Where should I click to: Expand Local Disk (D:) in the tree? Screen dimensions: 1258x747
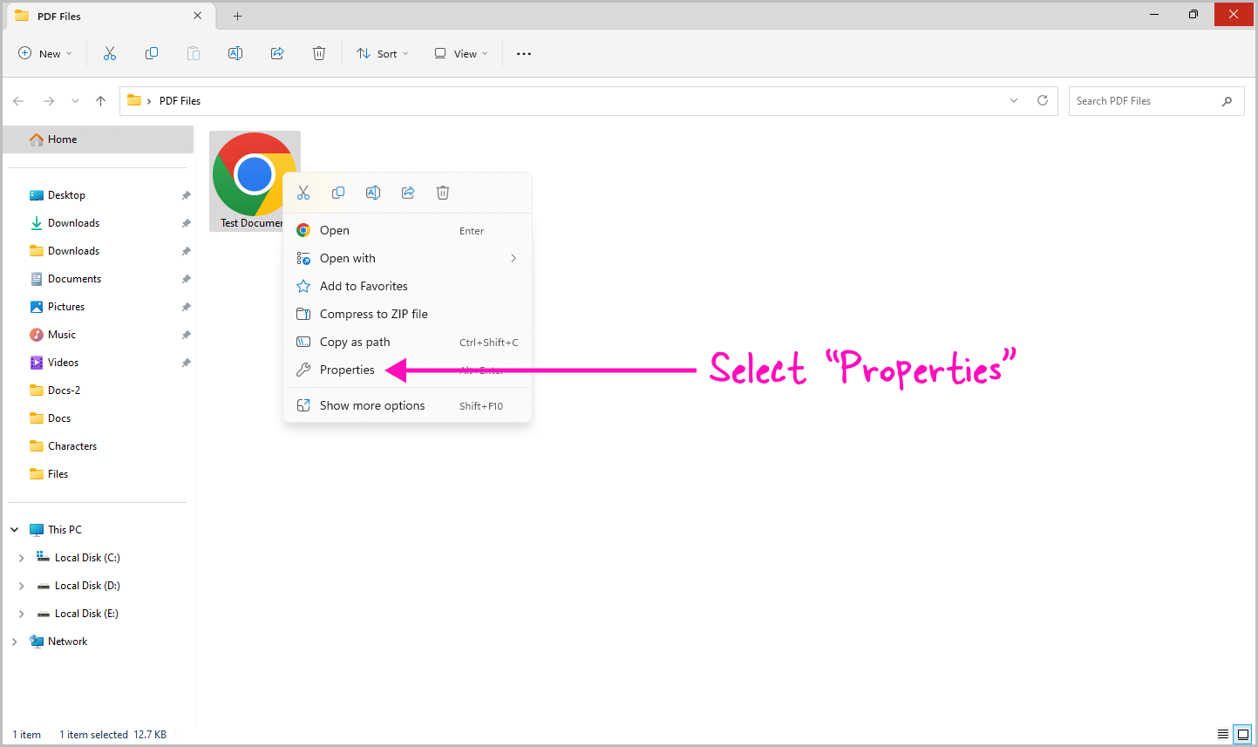pos(22,586)
